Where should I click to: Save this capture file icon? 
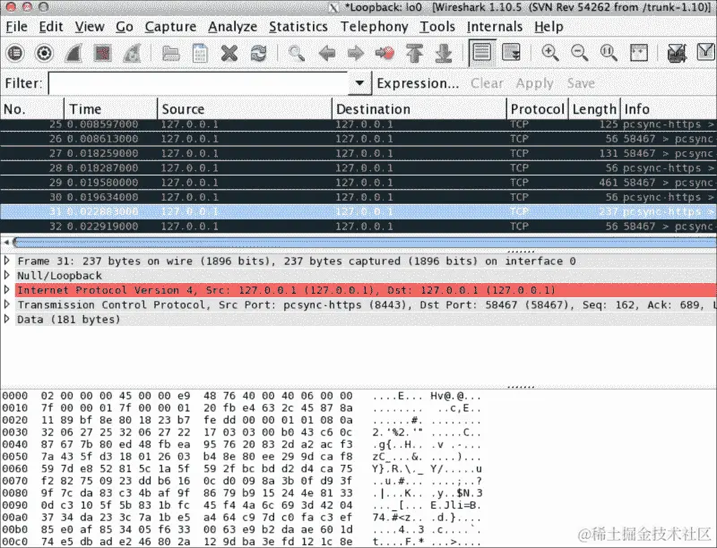point(200,54)
